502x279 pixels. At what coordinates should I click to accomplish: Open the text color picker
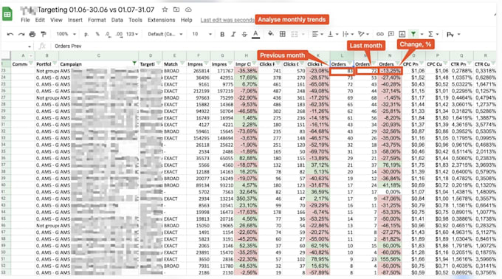click(x=255, y=34)
